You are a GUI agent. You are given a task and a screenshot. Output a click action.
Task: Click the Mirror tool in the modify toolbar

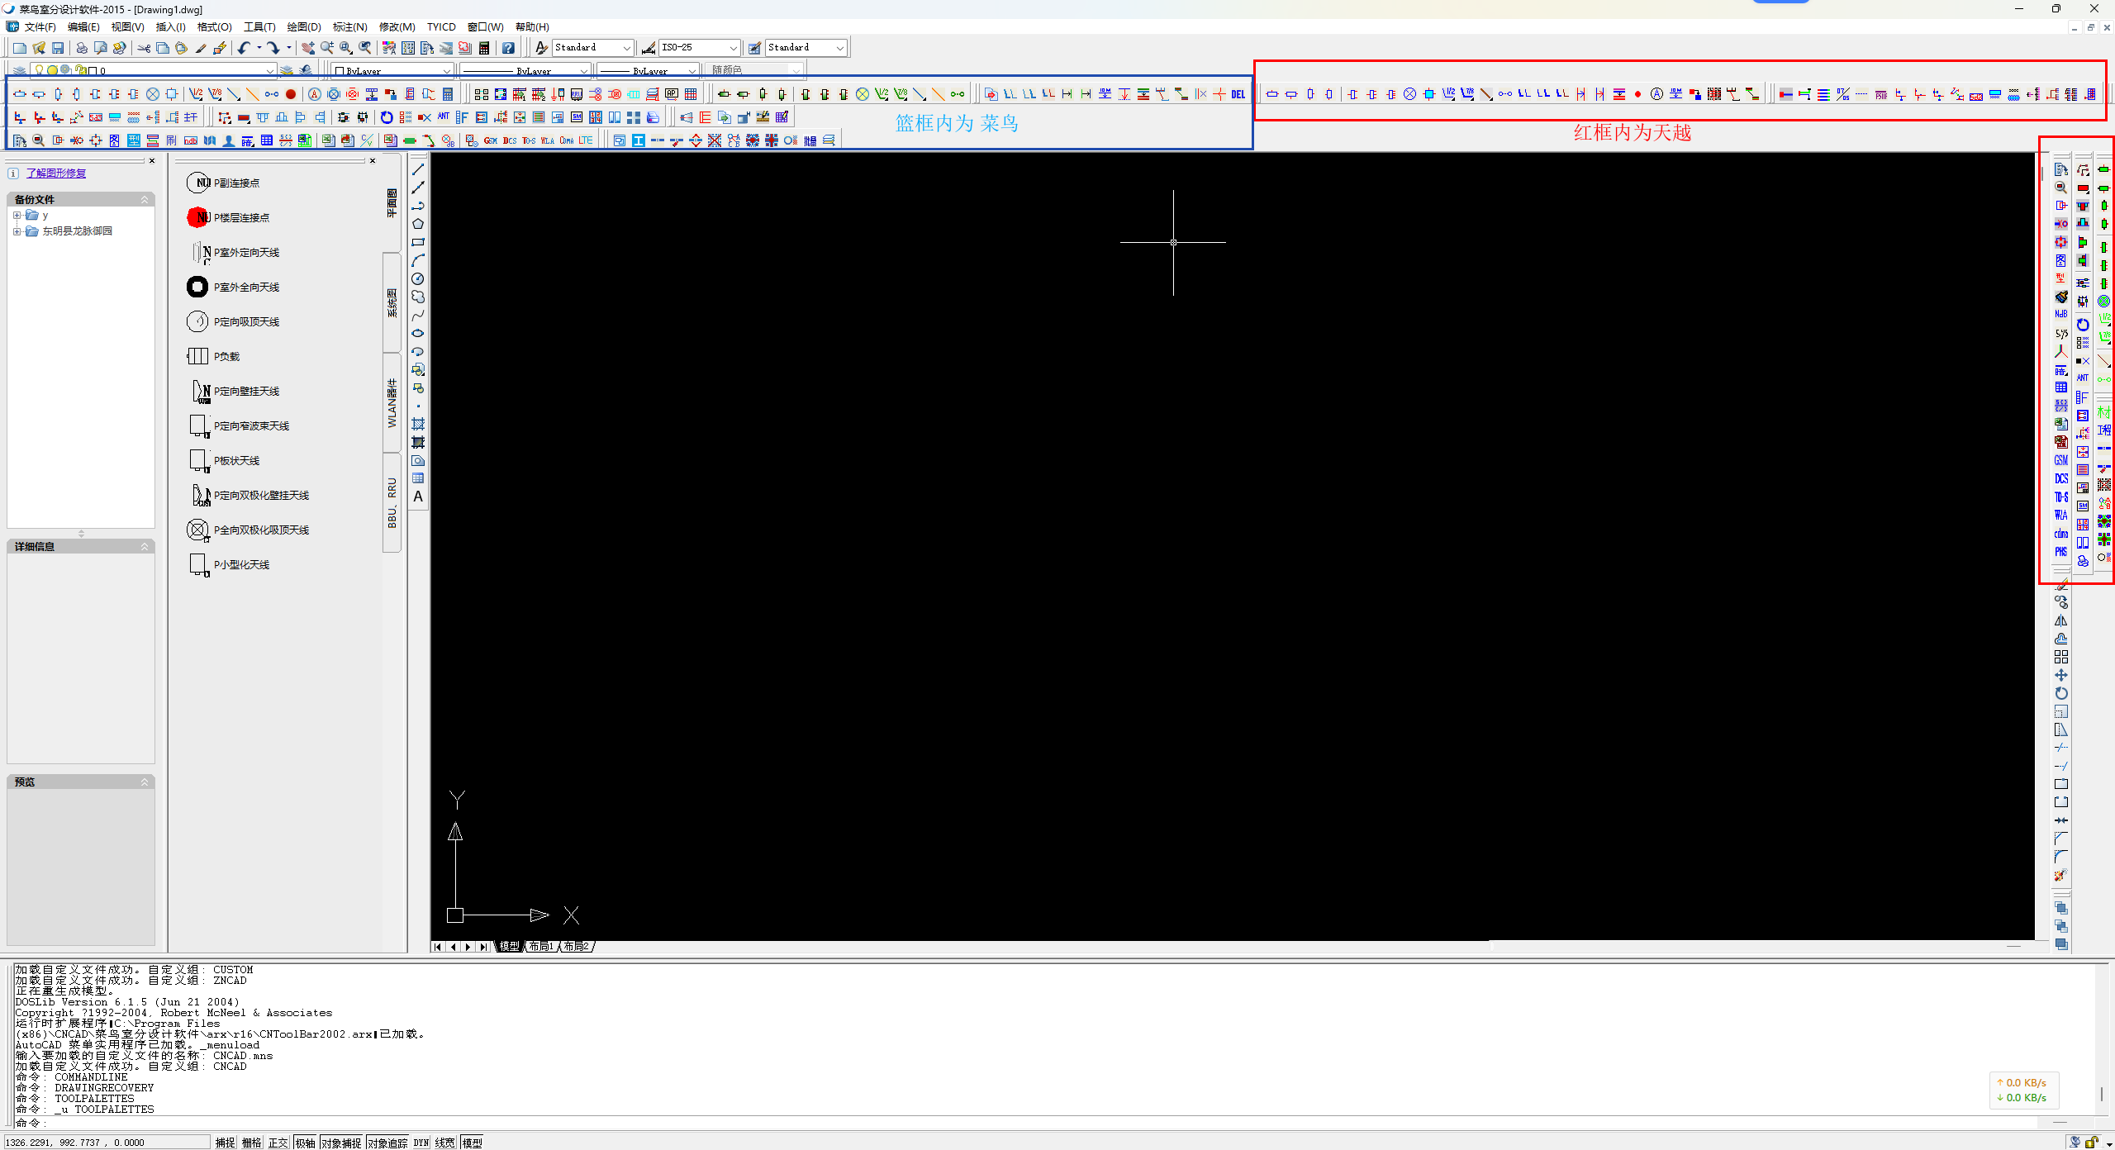click(x=2061, y=620)
